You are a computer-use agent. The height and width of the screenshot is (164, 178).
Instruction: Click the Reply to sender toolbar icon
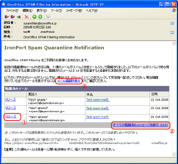pos(7,17)
